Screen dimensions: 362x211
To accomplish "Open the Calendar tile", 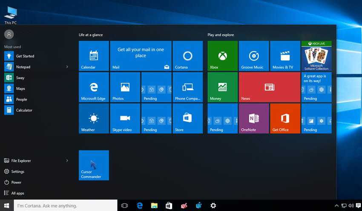I will tap(94, 56).
